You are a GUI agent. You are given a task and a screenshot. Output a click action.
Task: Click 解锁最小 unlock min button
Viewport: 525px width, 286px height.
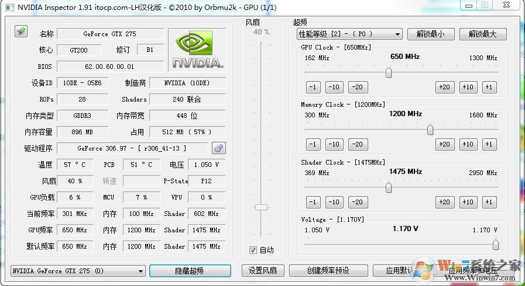pos(430,34)
